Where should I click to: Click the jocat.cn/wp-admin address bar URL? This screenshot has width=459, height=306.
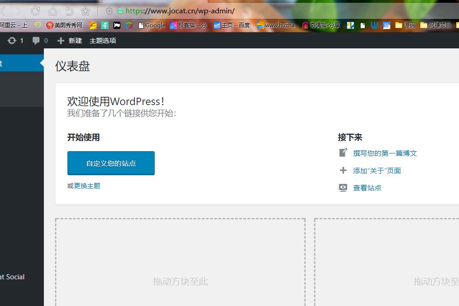[180, 11]
